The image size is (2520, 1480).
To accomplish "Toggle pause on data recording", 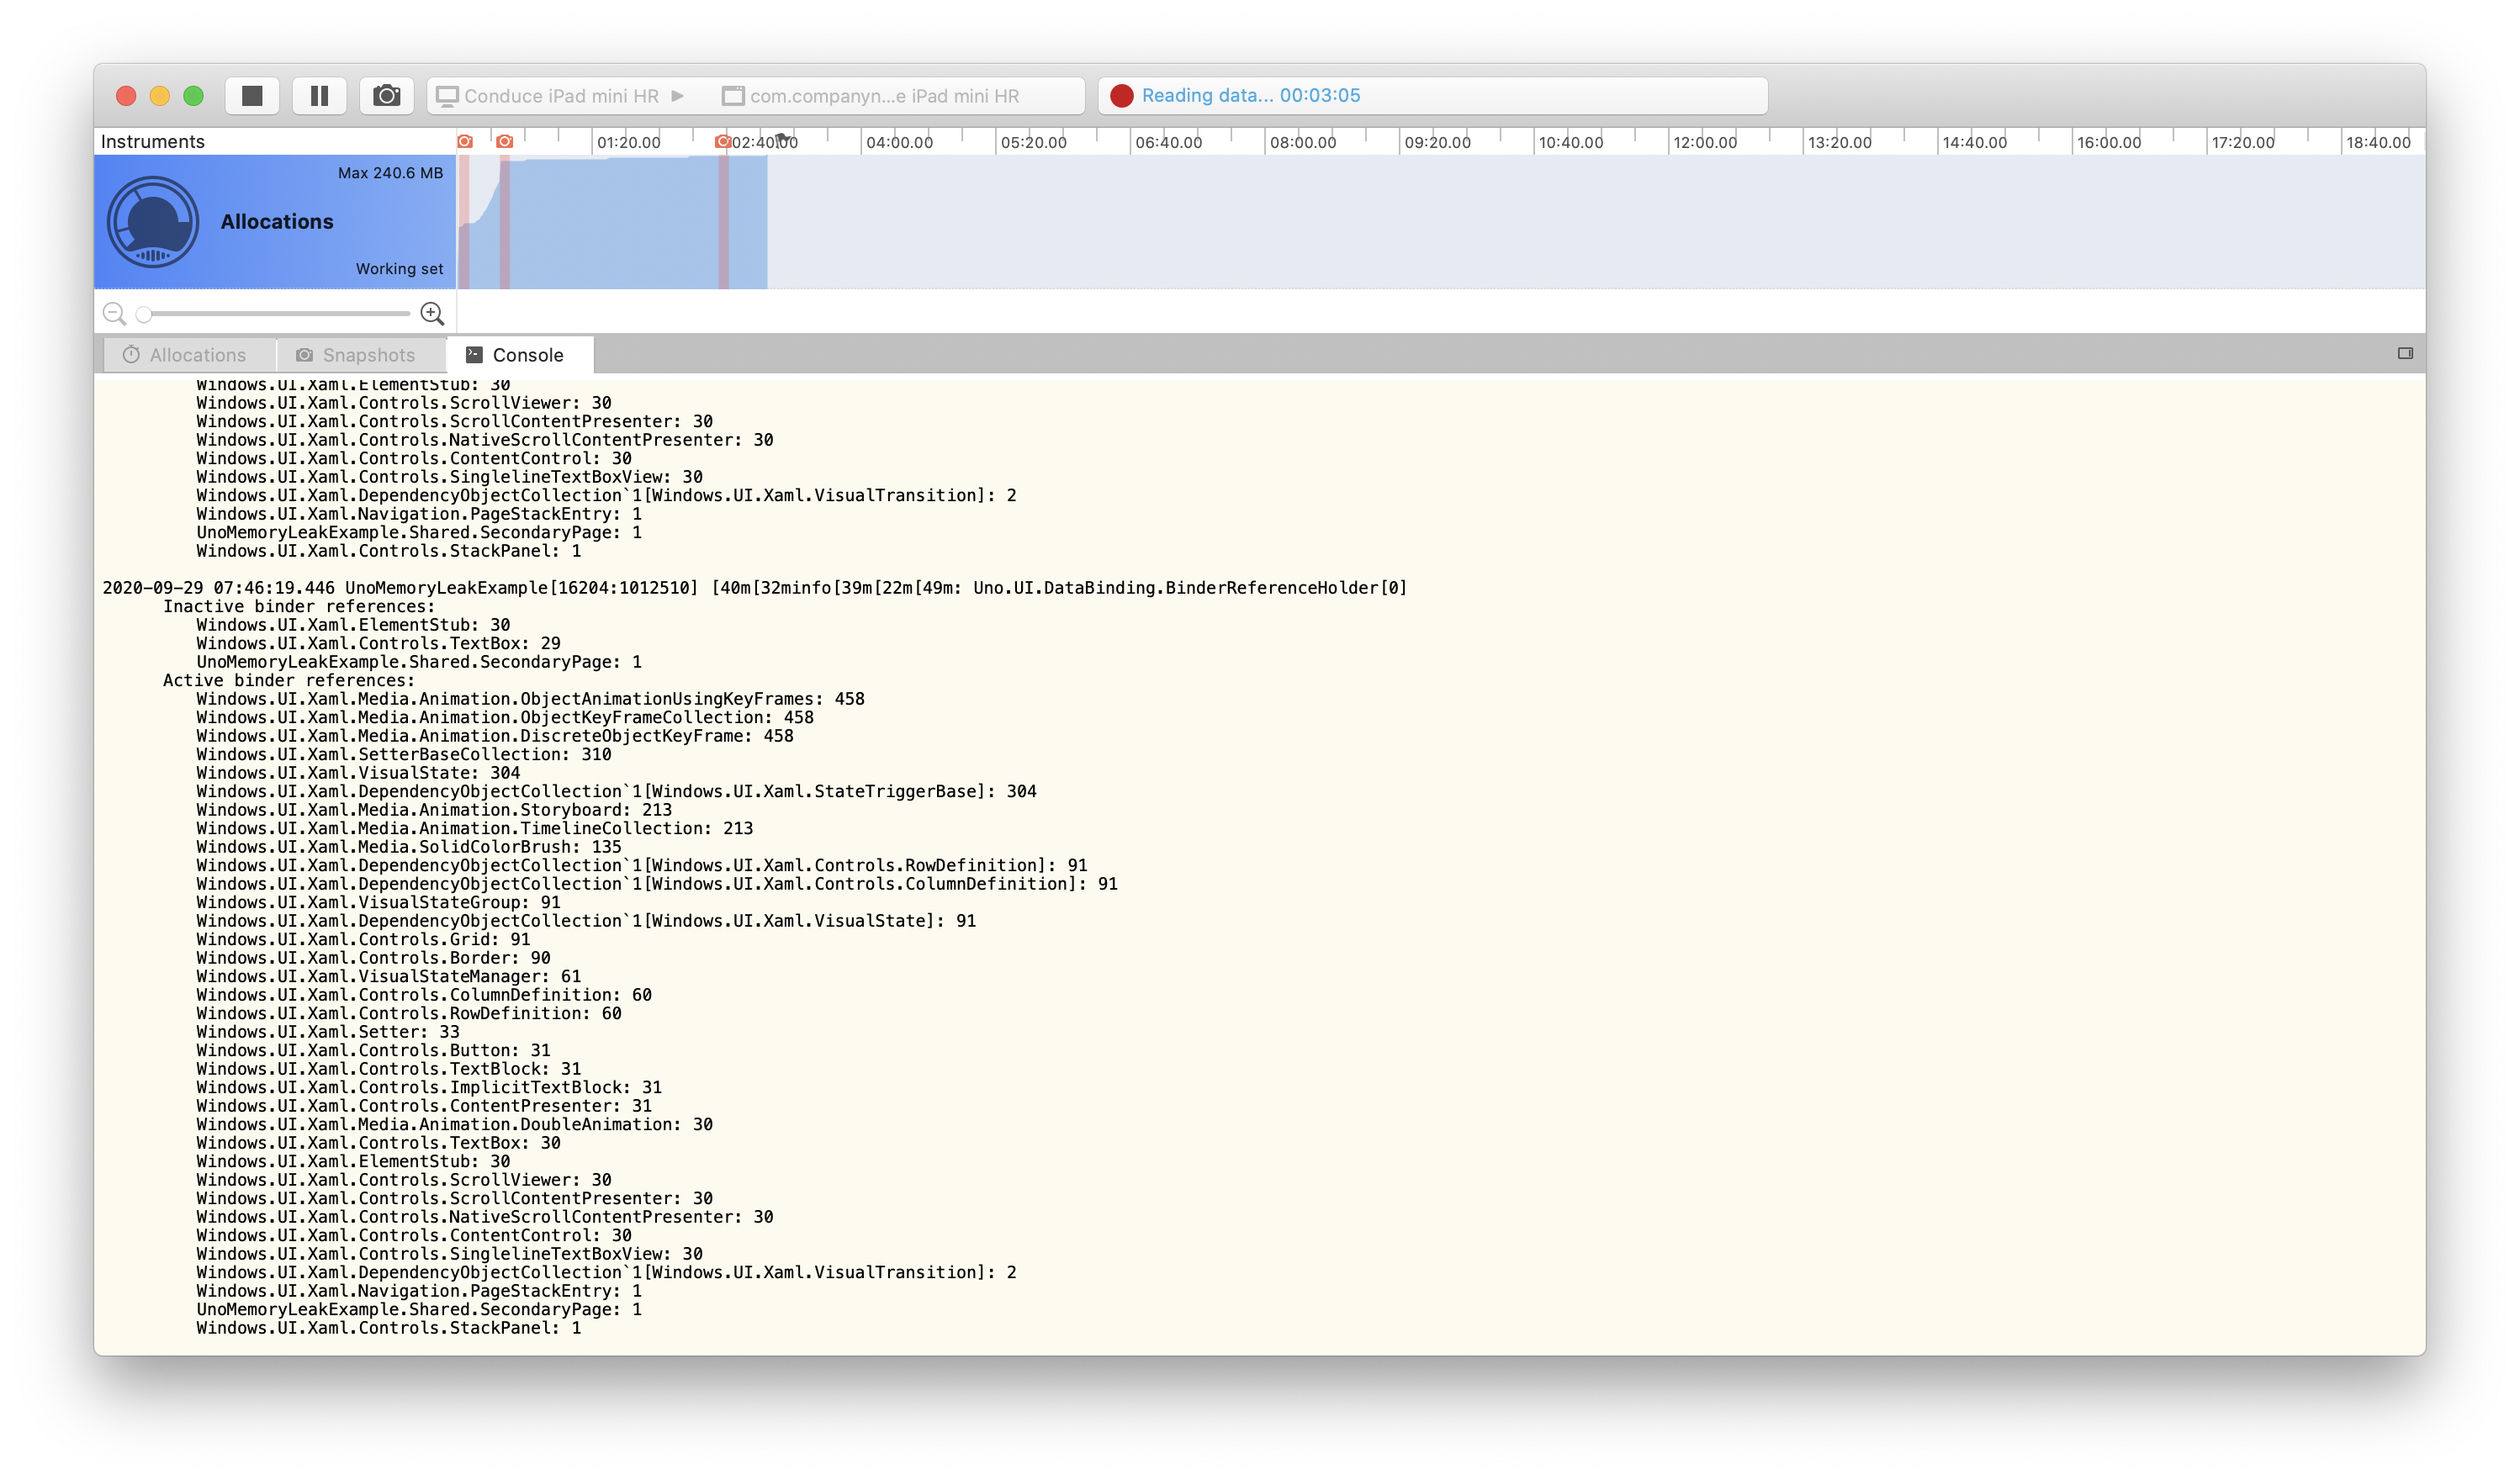I will 319,96.
